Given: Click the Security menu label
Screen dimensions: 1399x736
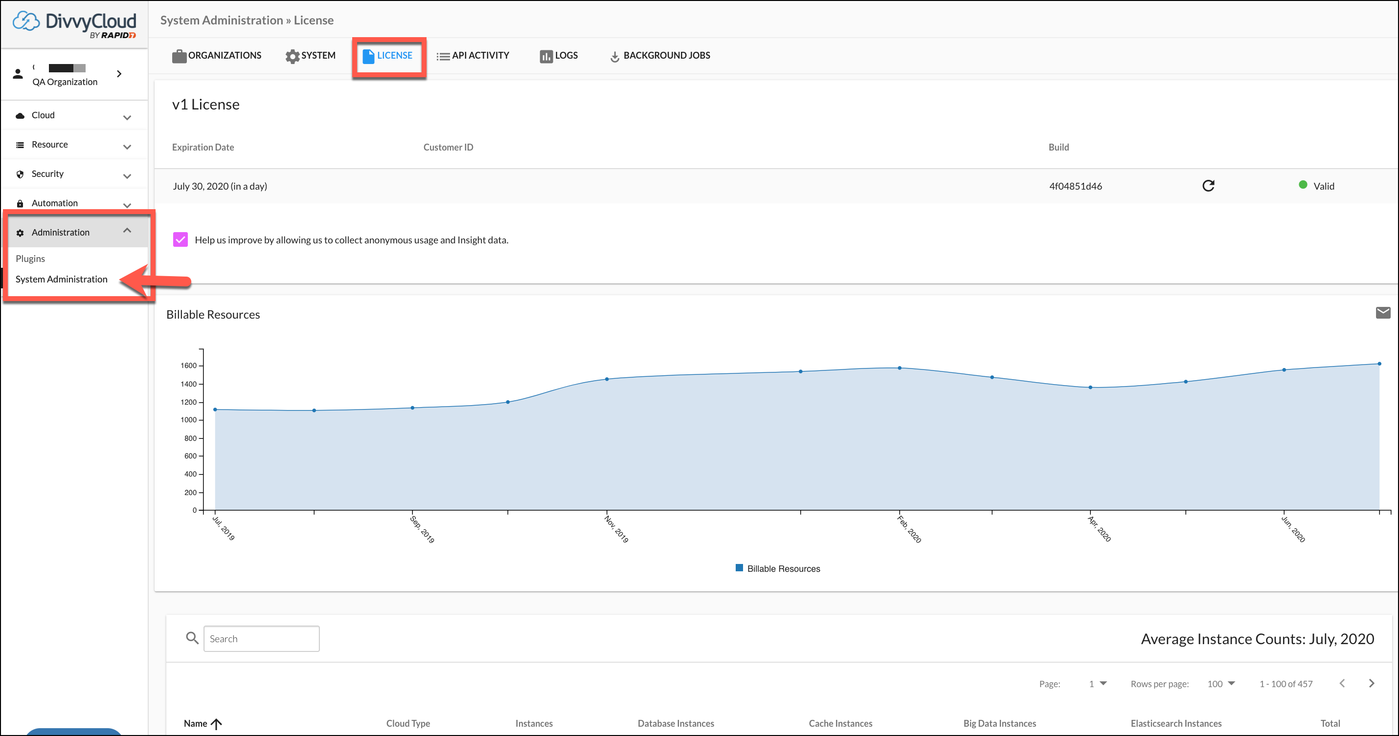Looking at the screenshot, I should coord(47,173).
